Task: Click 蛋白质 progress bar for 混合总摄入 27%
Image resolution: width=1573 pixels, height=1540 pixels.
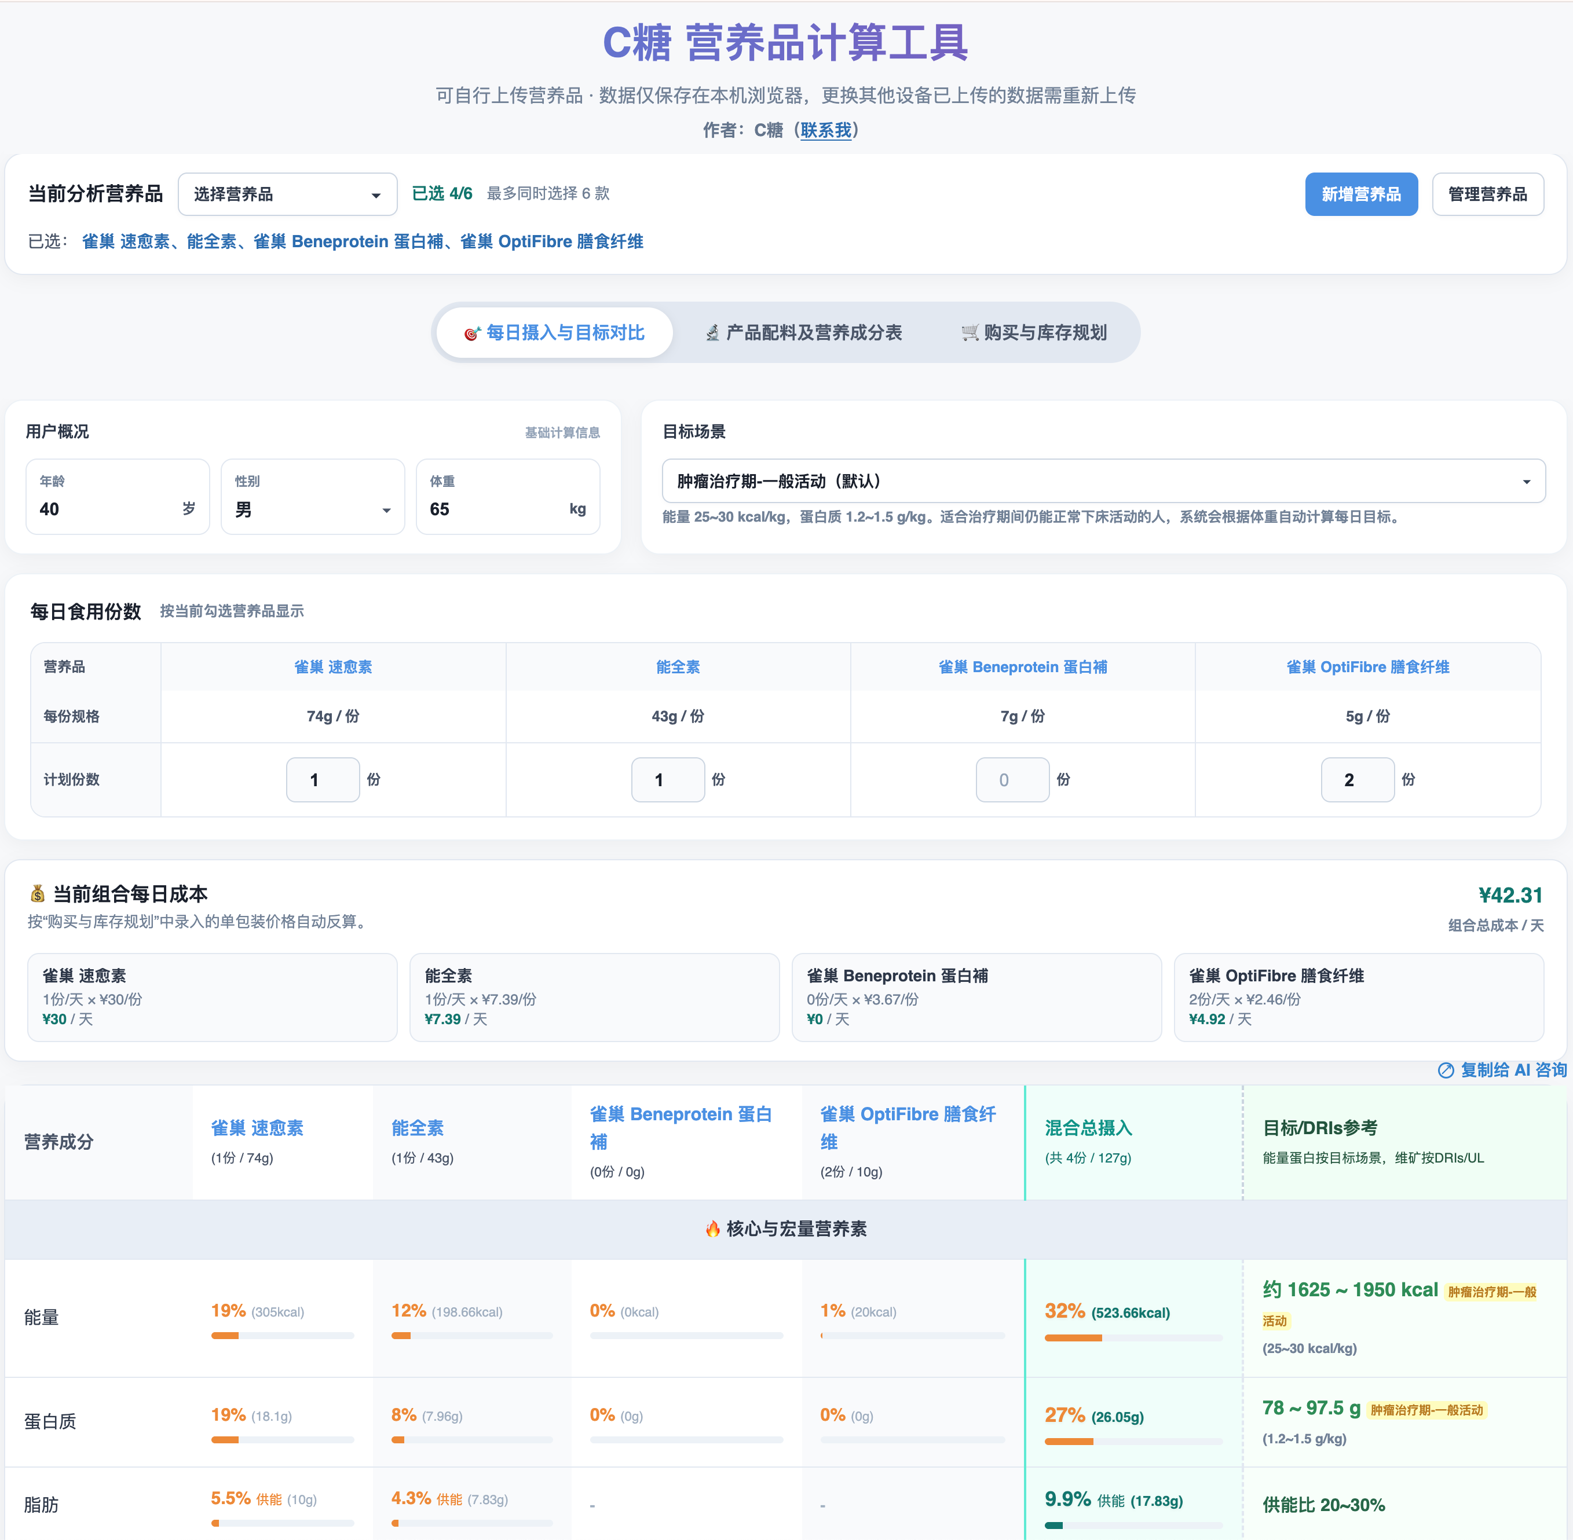Action: point(1133,1442)
